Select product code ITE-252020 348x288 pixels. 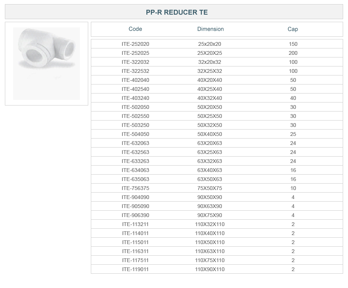135,44
